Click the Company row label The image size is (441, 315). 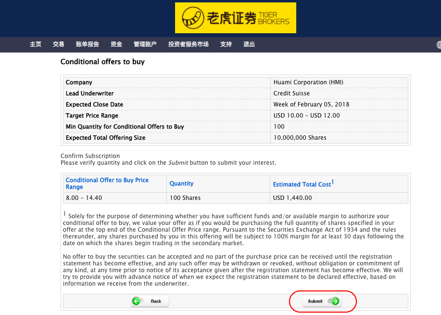coord(79,82)
